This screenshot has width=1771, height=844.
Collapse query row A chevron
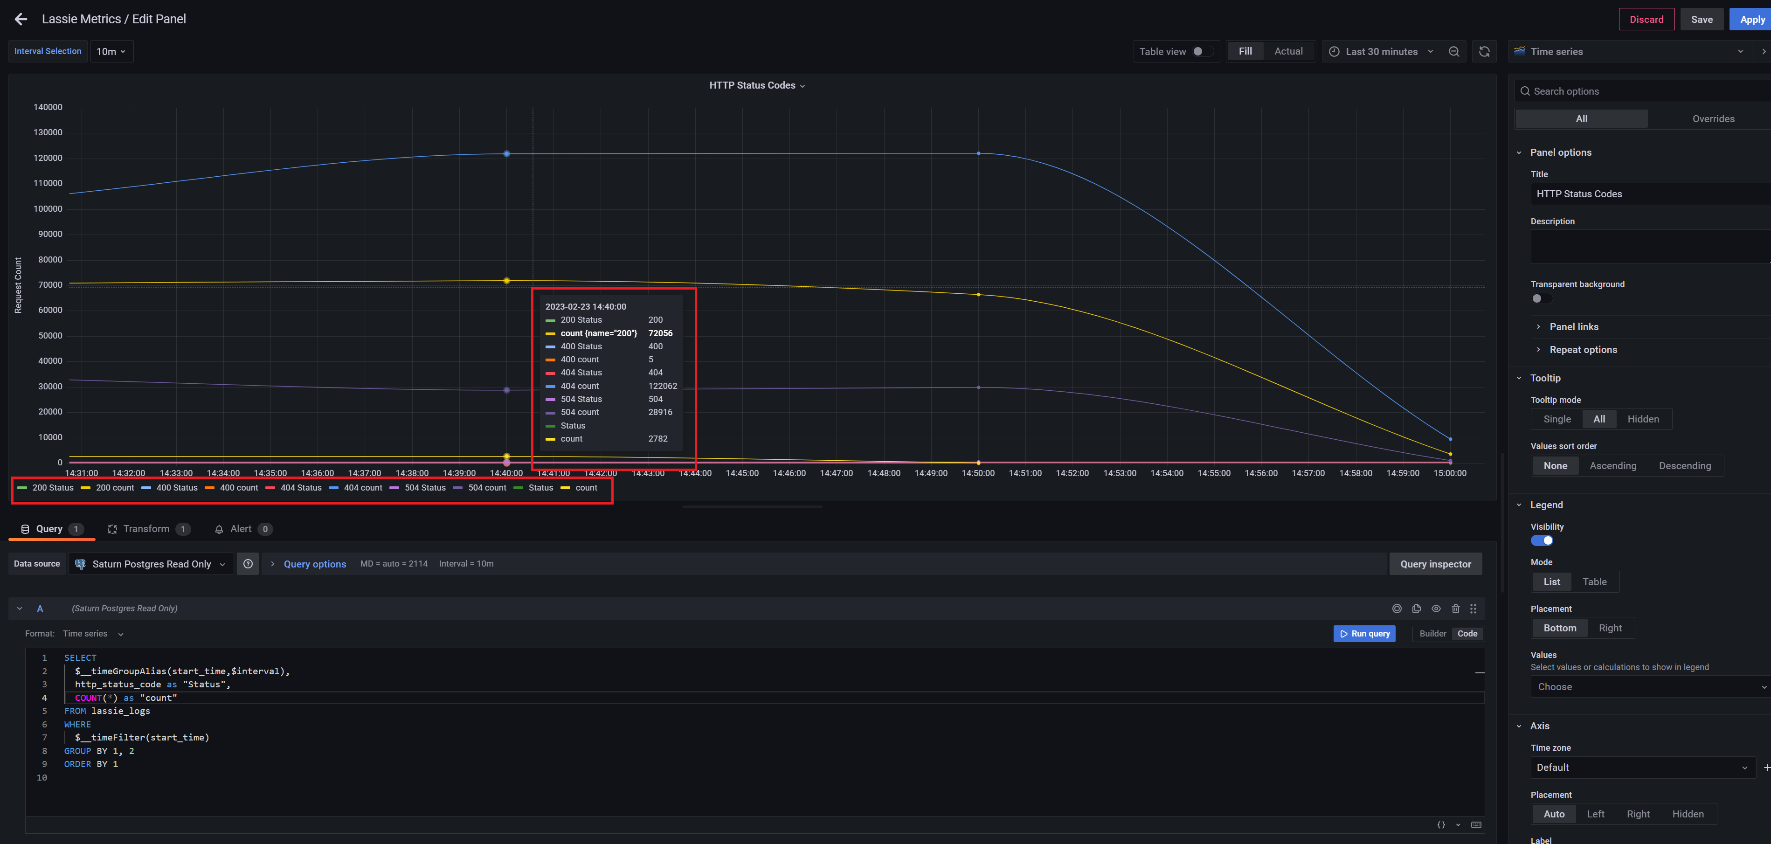[20, 608]
